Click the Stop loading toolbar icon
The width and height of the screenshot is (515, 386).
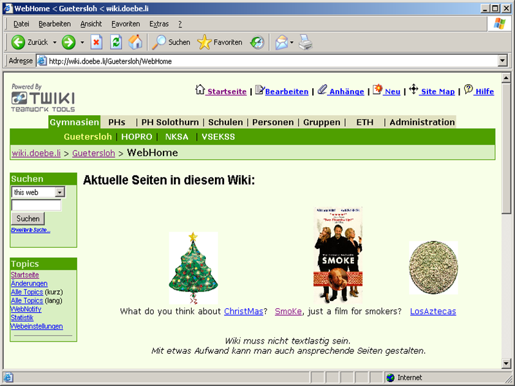97,42
